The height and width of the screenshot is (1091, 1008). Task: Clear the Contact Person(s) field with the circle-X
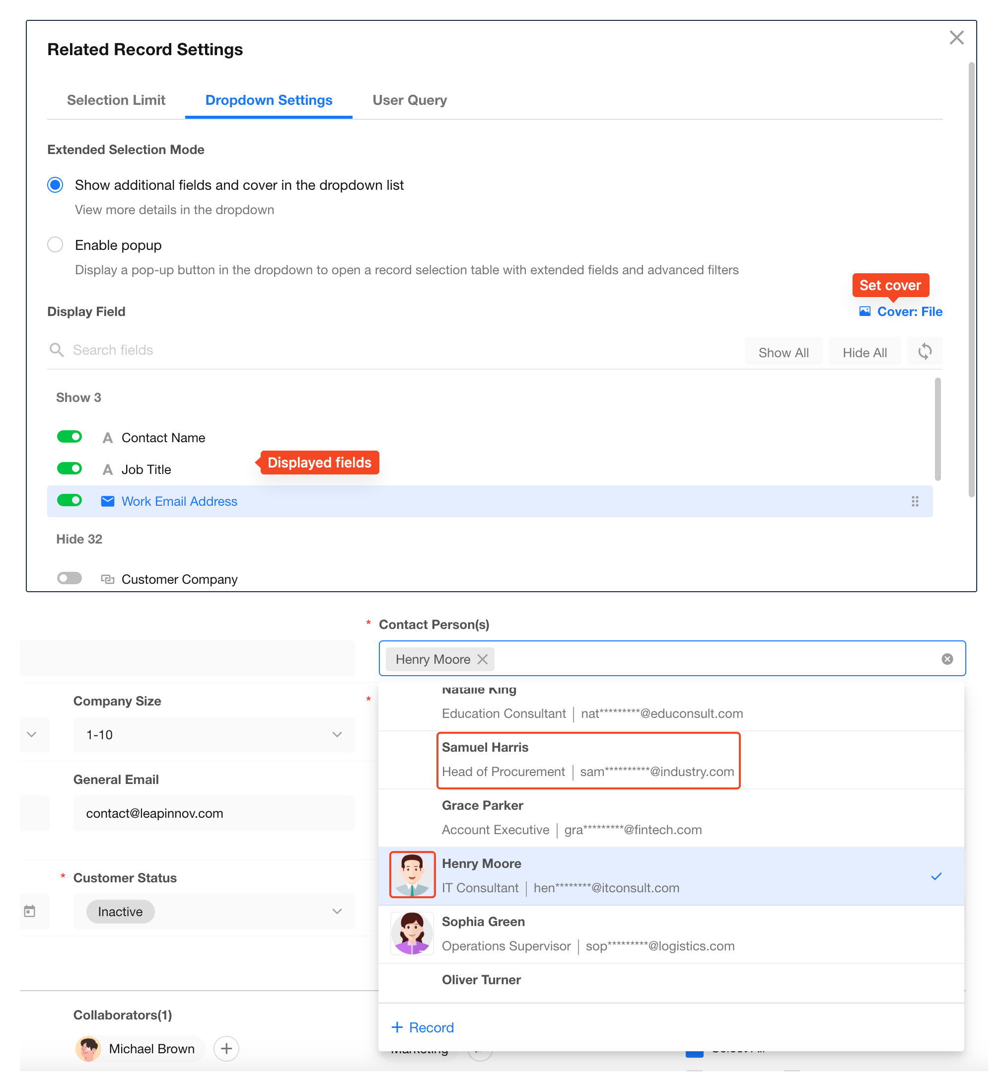pos(947,659)
